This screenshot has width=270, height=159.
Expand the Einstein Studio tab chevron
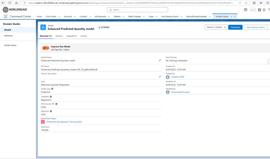click(231, 16)
